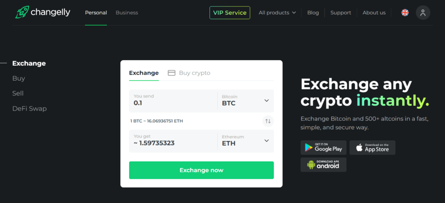Open the Google Play store badge

[x=323, y=147]
